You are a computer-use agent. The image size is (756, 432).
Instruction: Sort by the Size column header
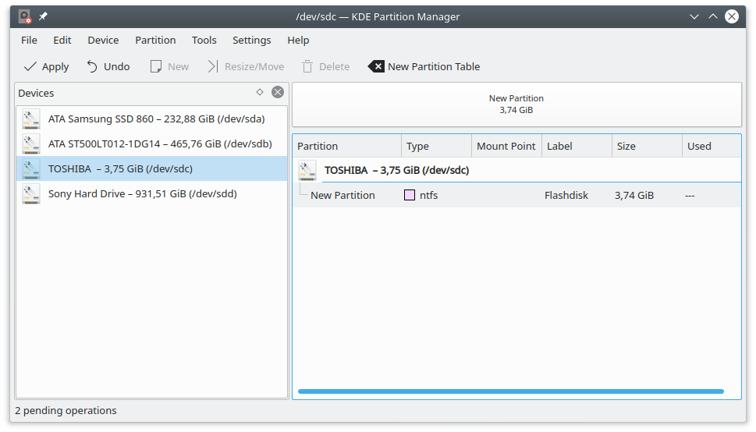pyautogui.click(x=626, y=147)
